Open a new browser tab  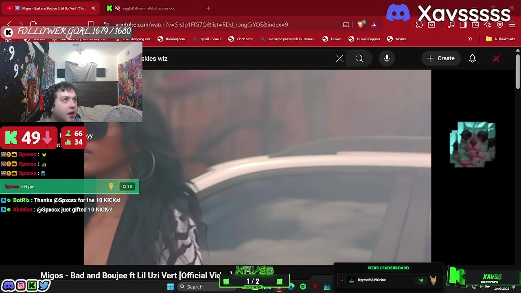(x=208, y=8)
